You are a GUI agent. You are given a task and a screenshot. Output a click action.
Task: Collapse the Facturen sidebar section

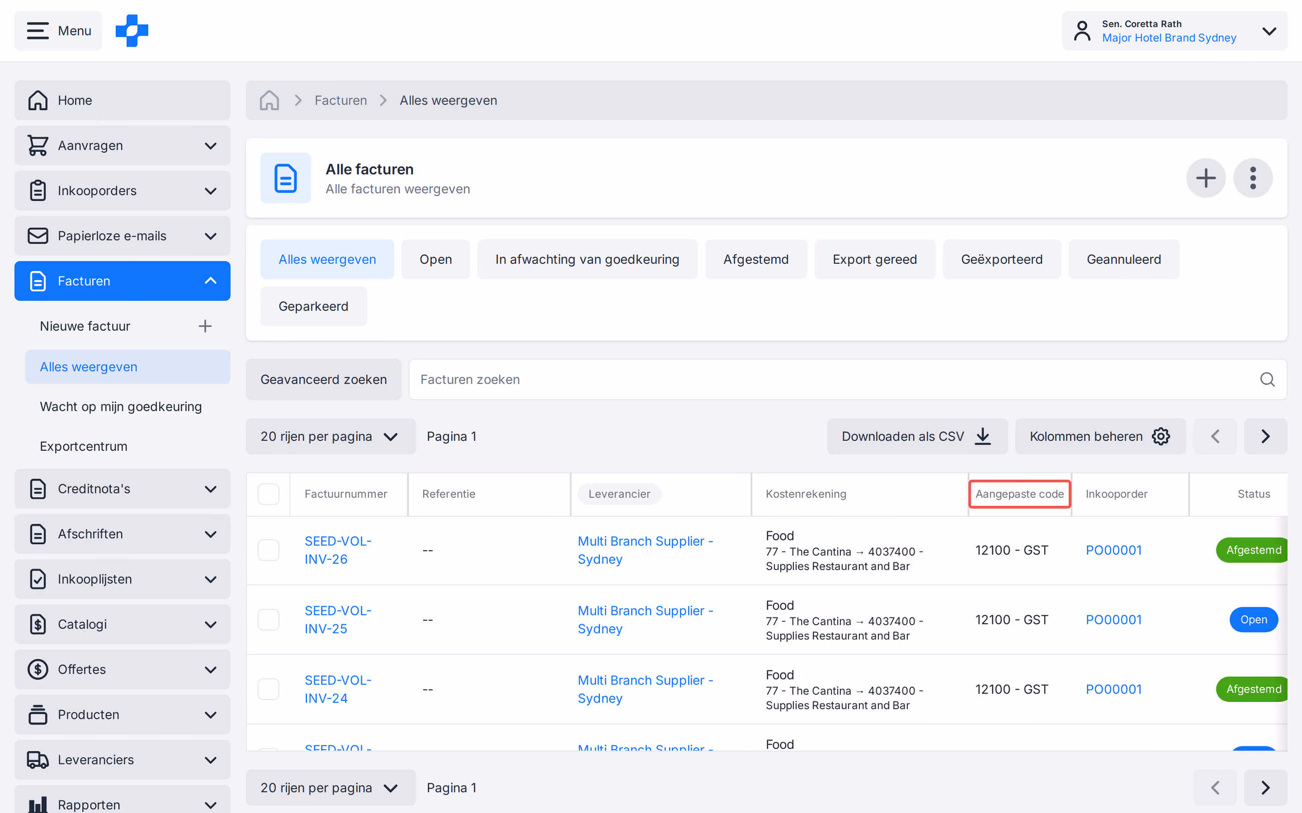point(122,281)
